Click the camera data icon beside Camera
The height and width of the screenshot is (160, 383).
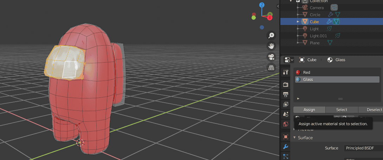[334, 8]
